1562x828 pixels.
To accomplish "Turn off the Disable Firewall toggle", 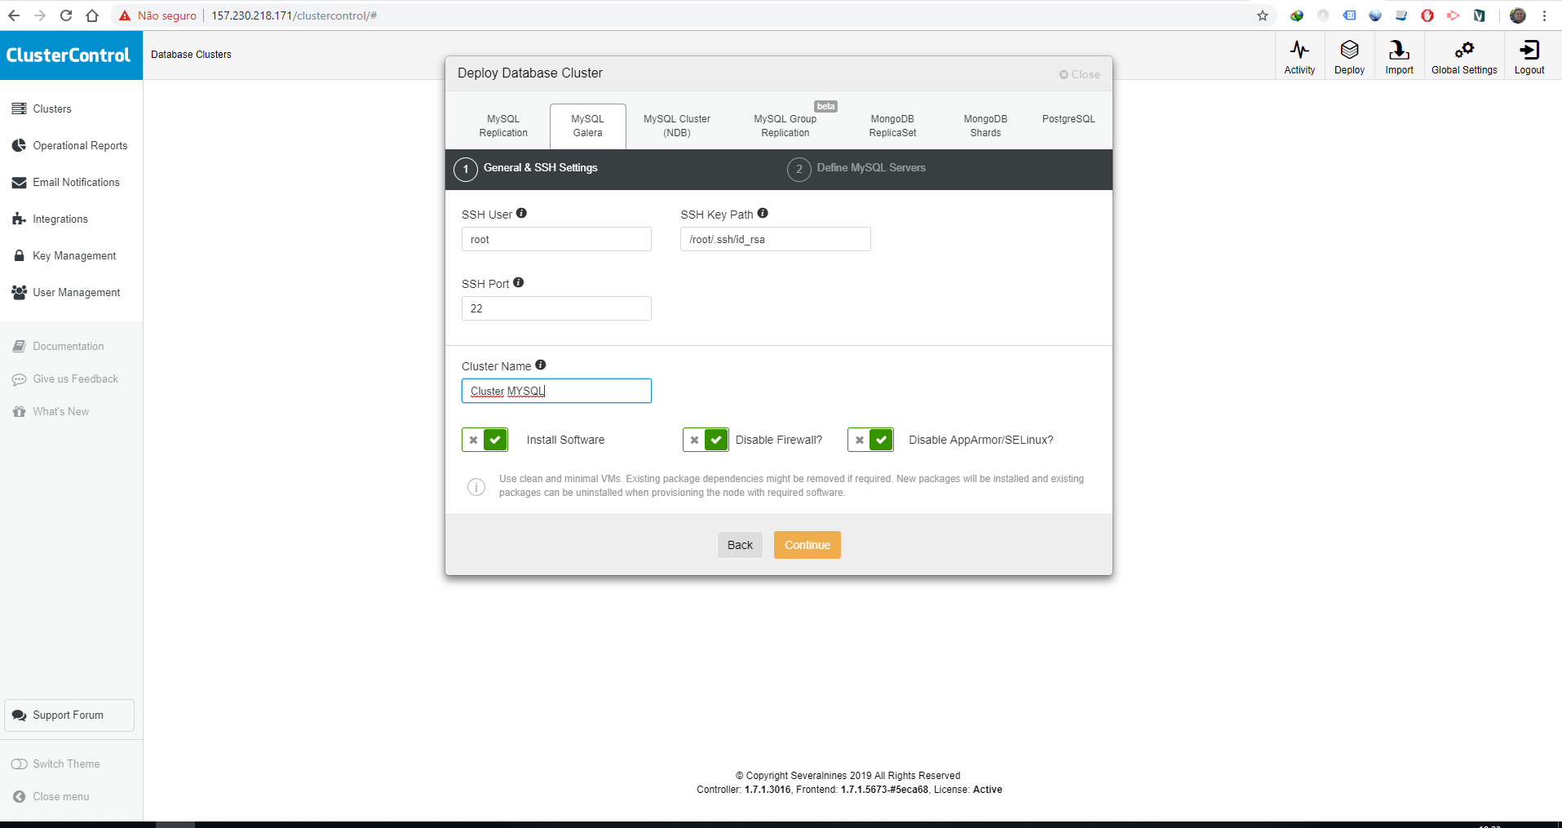I will [x=694, y=440].
